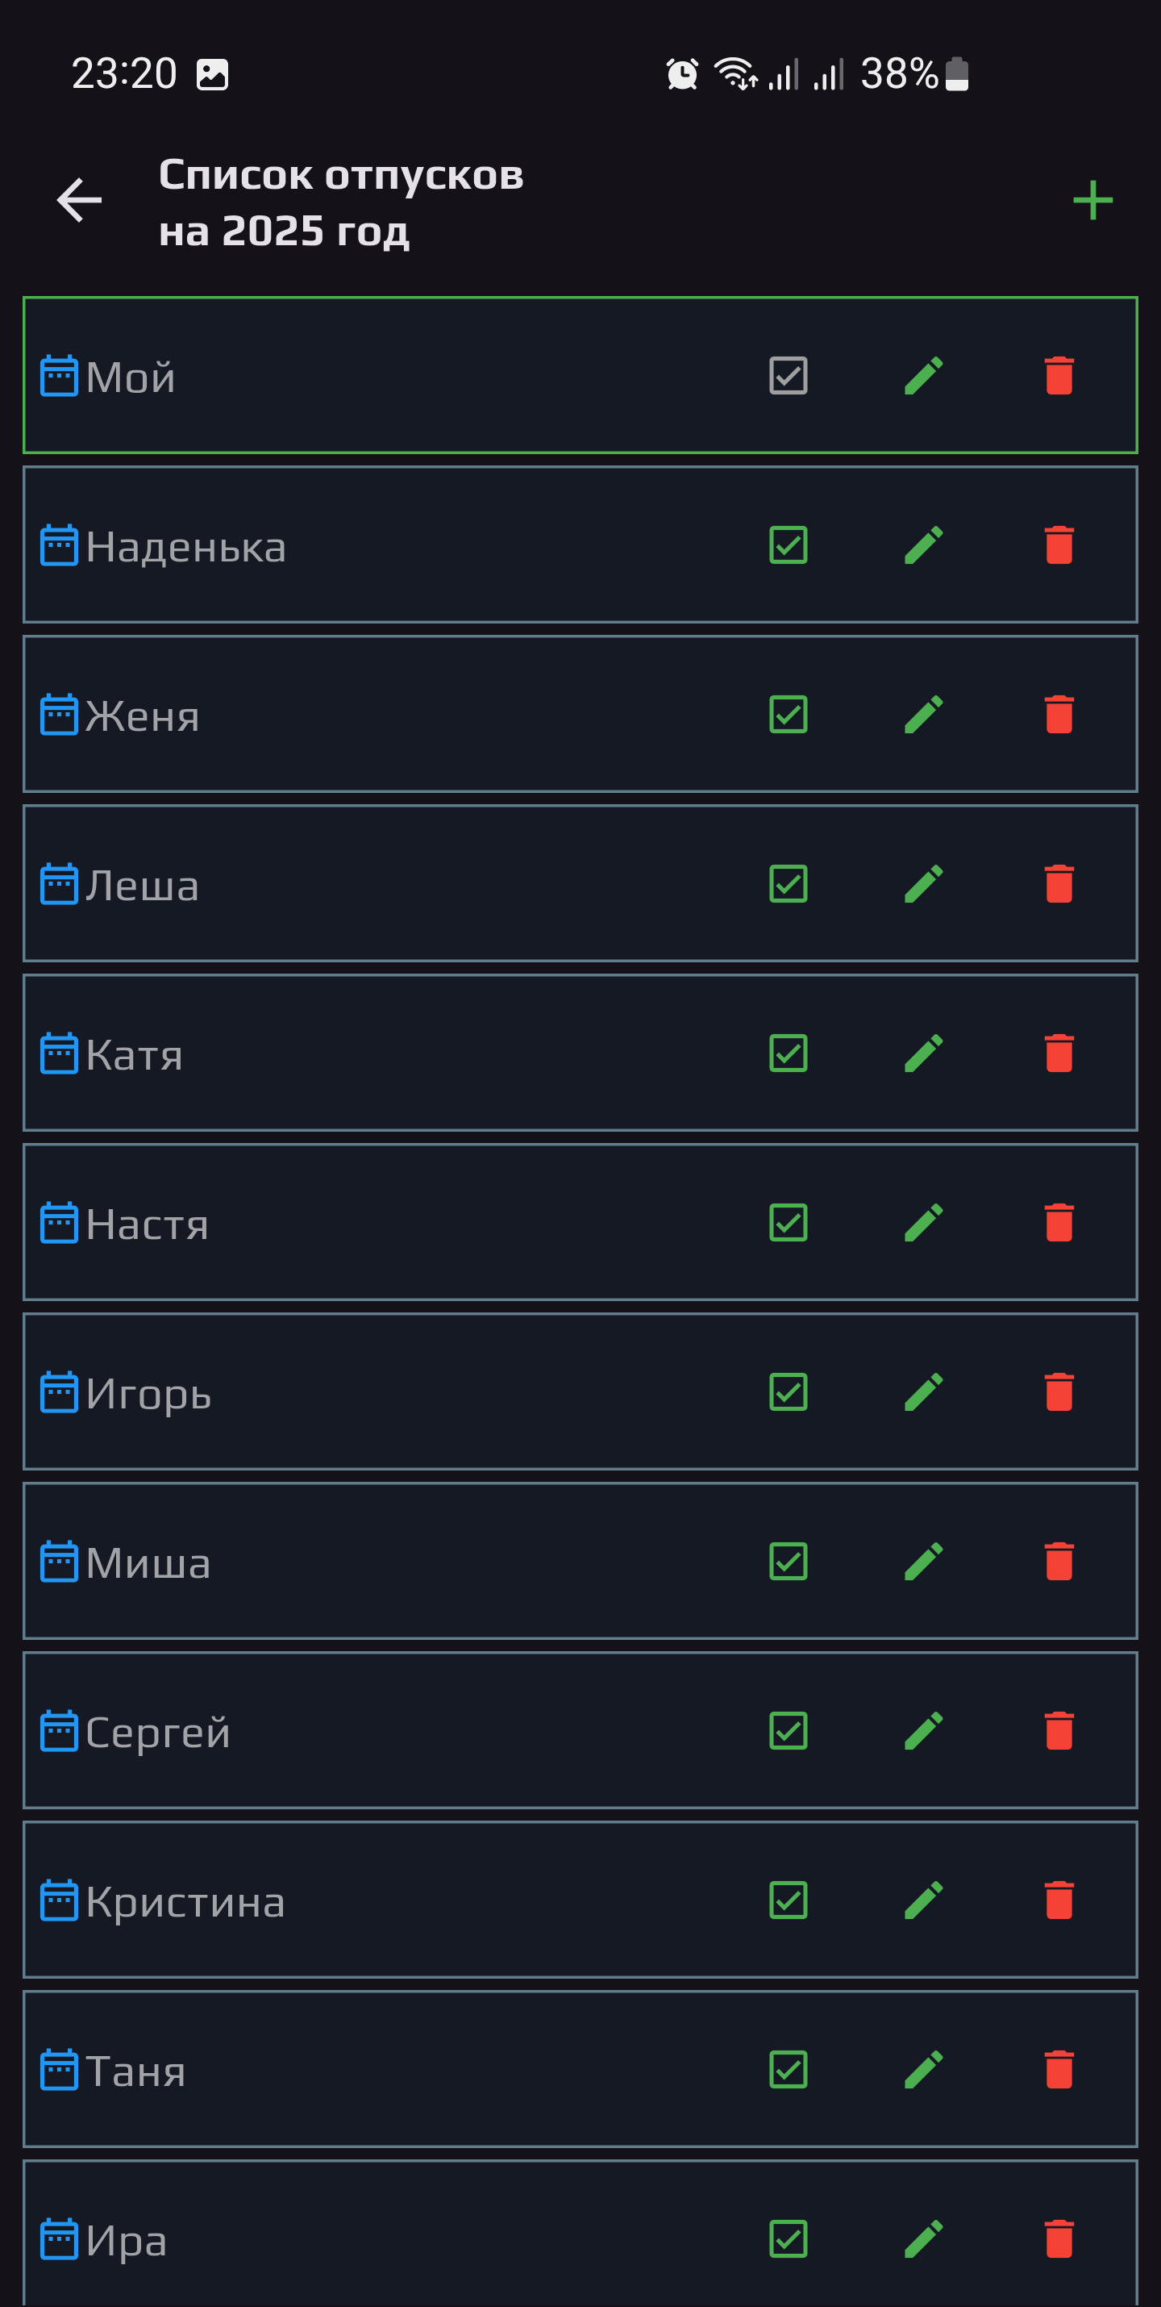Select the Женя list item
The image size is (1161, 2307).
click(x=358, y=715)
